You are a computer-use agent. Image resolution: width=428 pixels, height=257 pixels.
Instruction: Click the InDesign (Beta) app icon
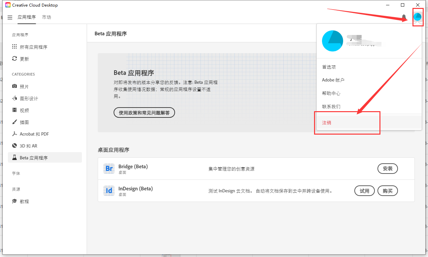click(109, 191)
